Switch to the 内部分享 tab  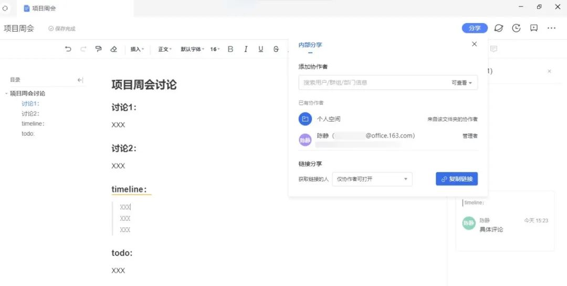pyautogui.click(x=310, y=45)
